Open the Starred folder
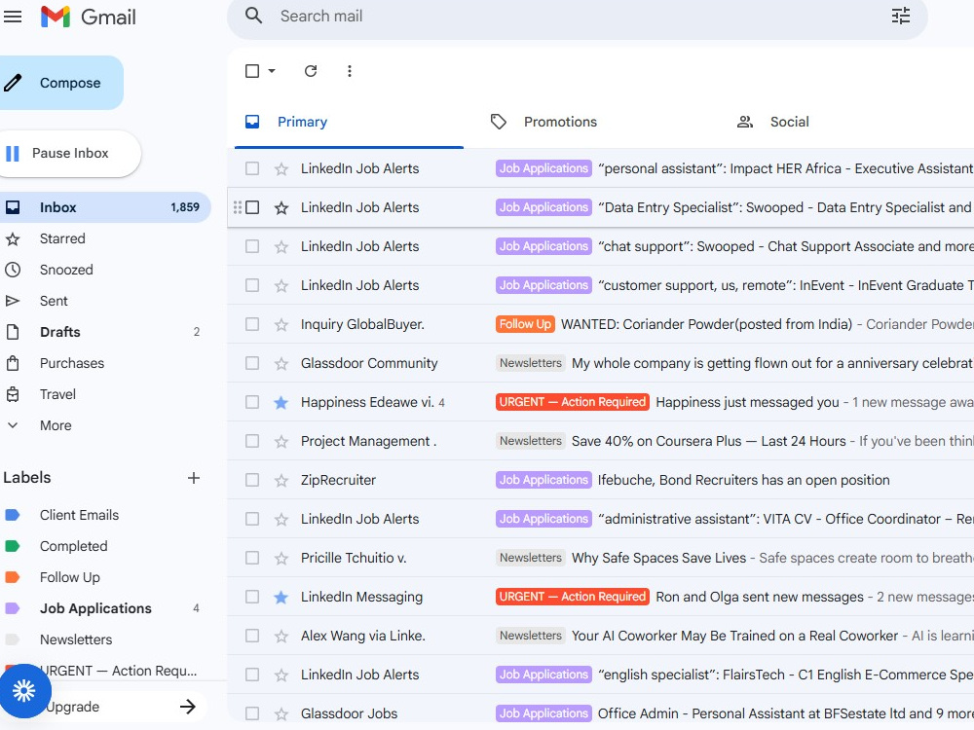 click(x=62, y=238)
